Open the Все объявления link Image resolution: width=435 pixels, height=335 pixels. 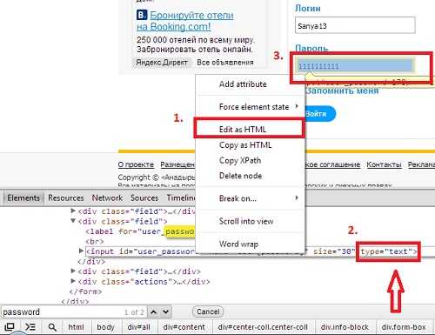coord(225,63)
